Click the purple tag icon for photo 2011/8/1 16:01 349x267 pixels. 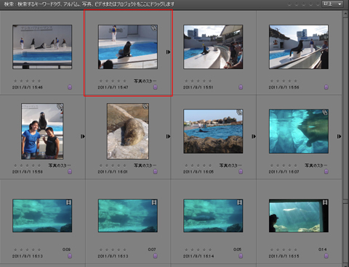156,171
